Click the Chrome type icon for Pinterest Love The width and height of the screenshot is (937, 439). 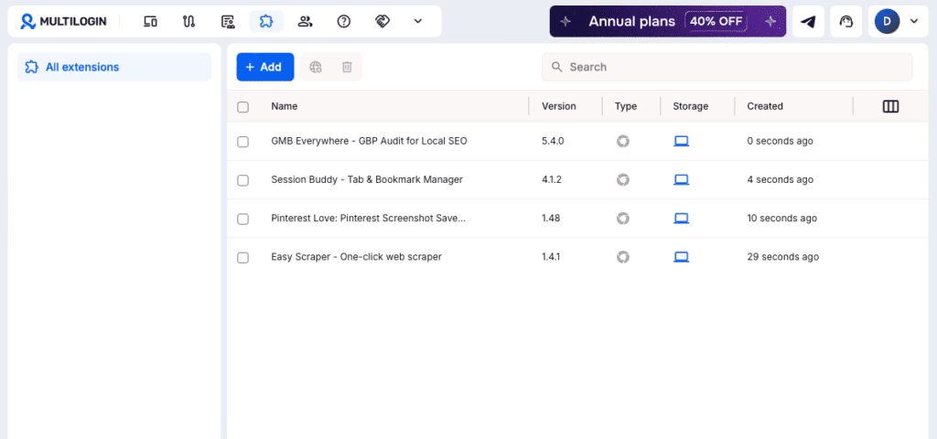coord(623,218)
